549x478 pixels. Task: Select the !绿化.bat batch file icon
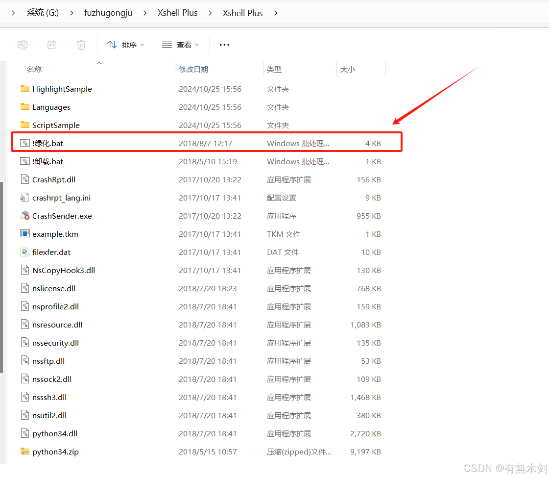tap(24, 143)
